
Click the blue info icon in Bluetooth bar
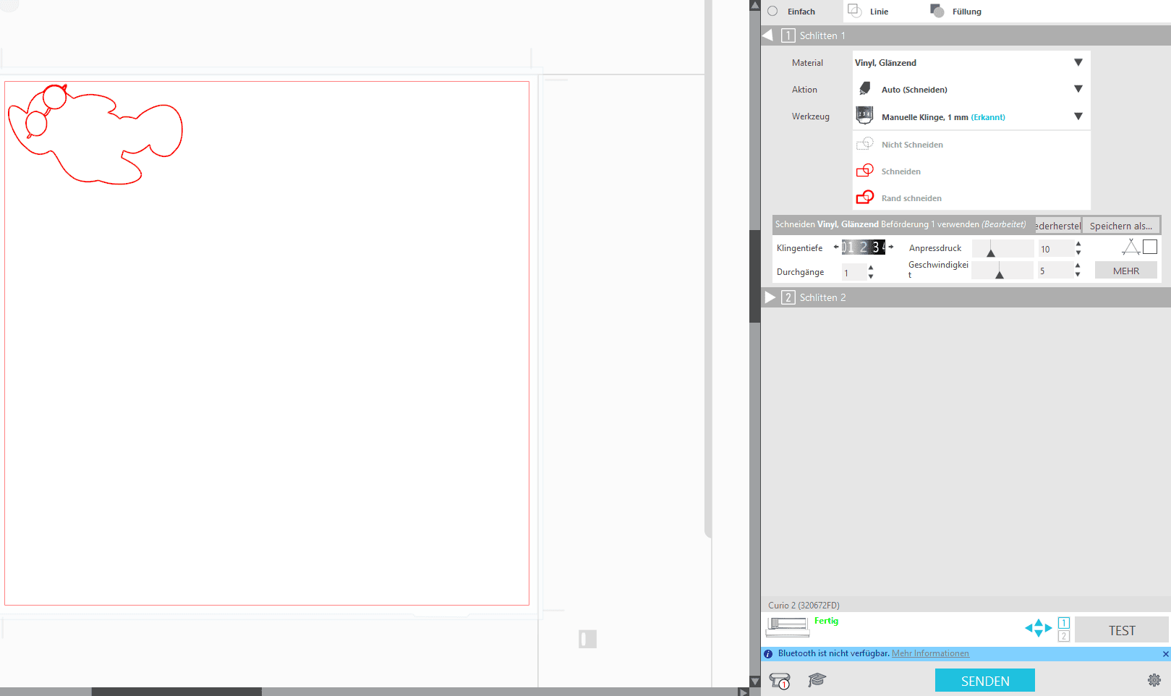(768, 654)
